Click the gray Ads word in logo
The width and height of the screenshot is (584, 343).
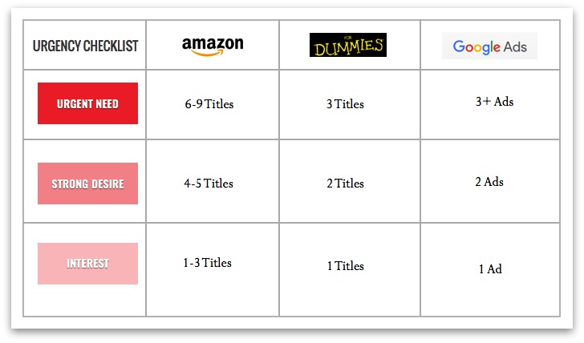point(516,46)
